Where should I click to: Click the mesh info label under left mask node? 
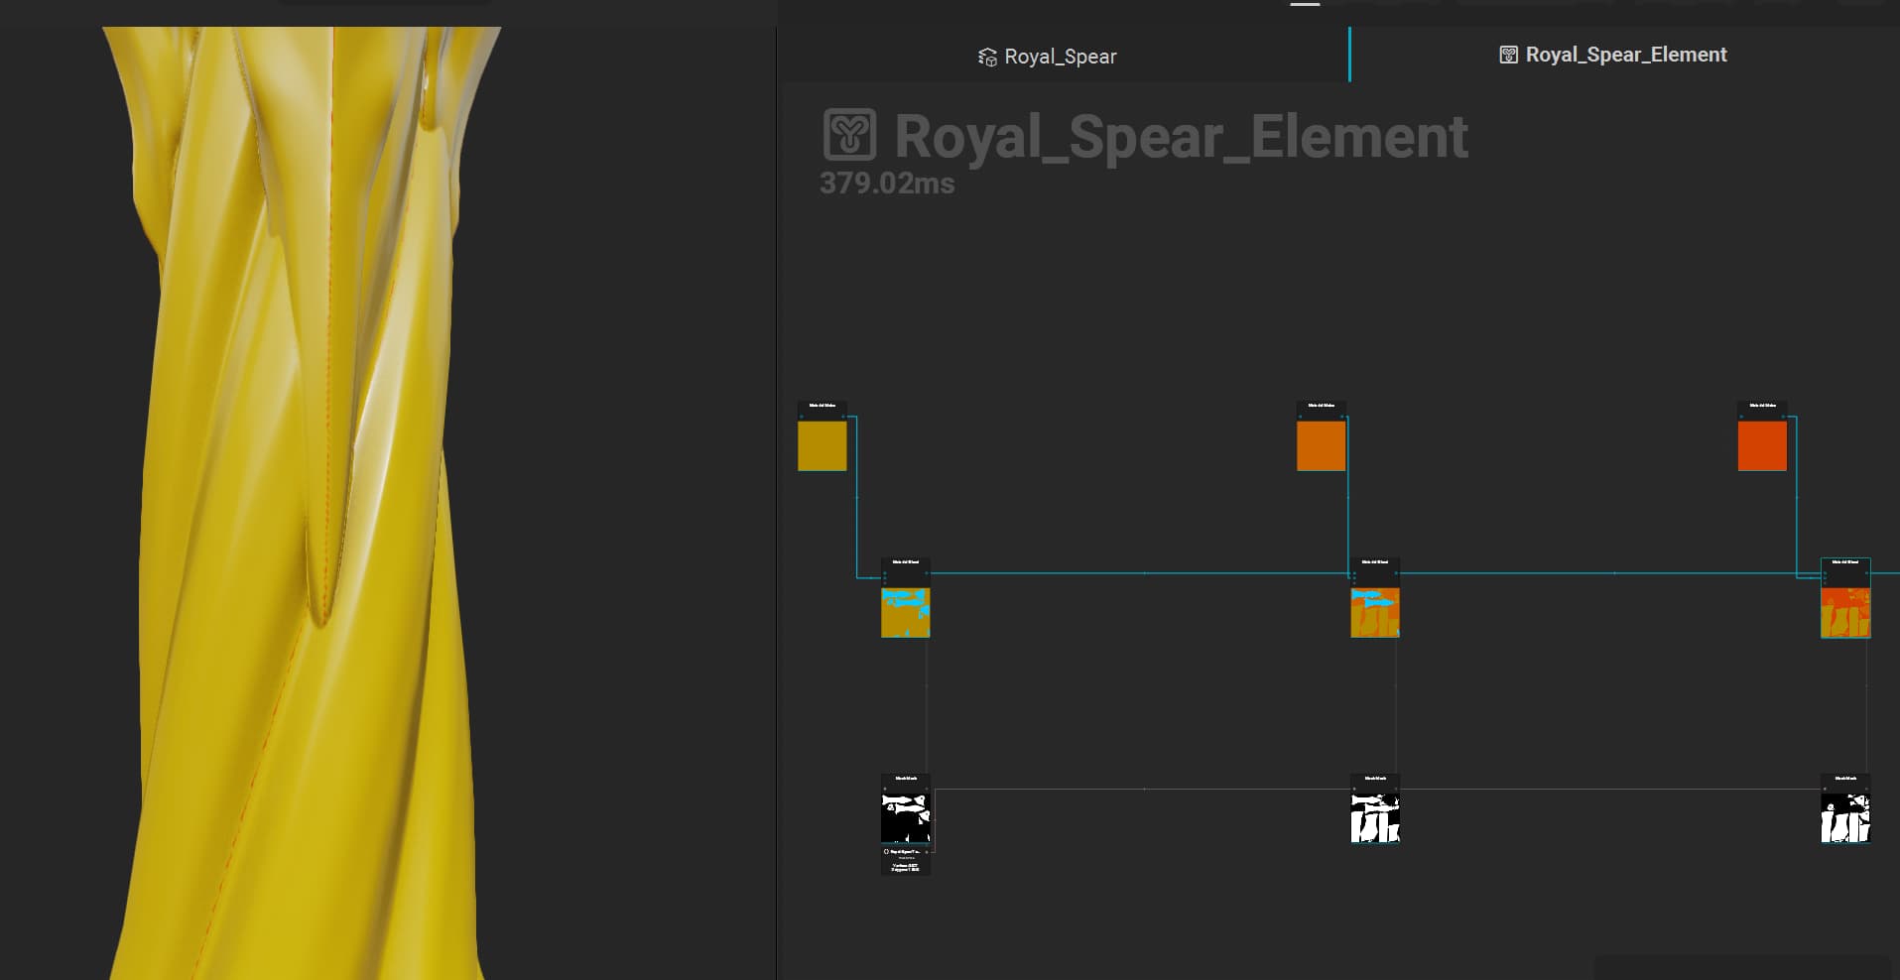905,860
